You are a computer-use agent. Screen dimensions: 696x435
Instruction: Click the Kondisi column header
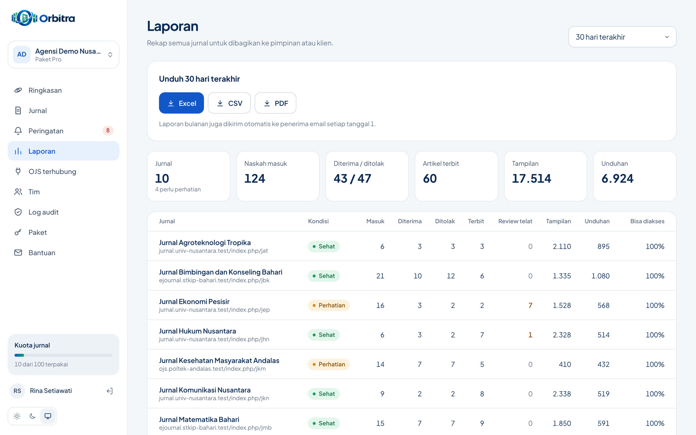318,221
